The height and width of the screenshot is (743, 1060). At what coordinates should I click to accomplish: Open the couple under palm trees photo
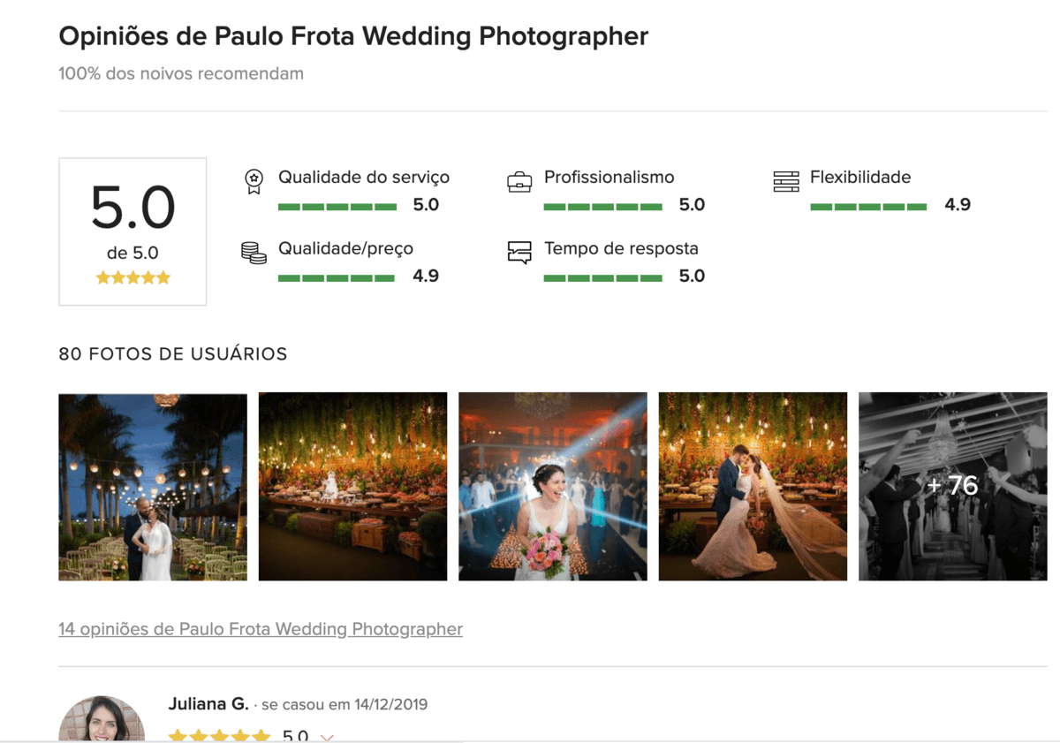(153, 487)
